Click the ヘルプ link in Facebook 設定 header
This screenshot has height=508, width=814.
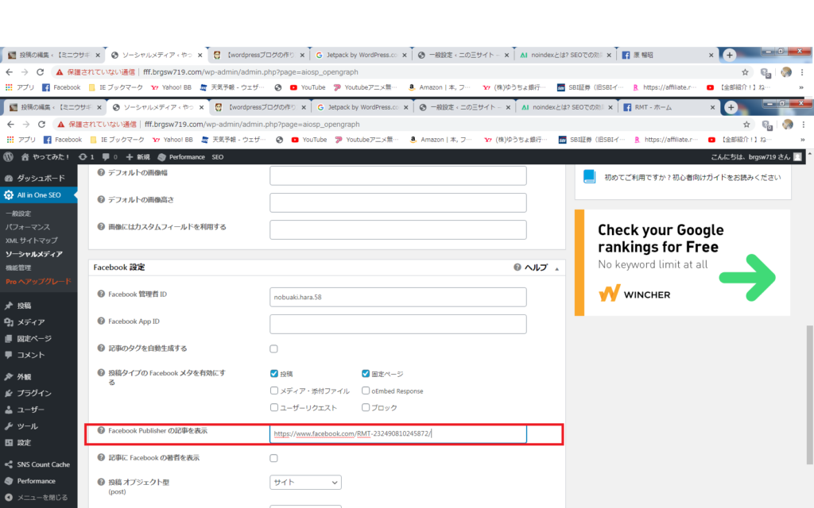[535, 267]
